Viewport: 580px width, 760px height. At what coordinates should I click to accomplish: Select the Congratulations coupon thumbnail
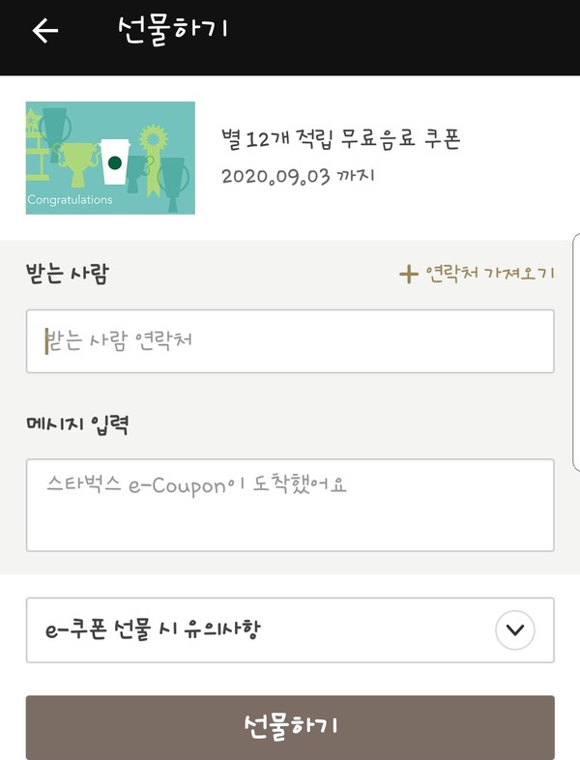pos(110,158)
